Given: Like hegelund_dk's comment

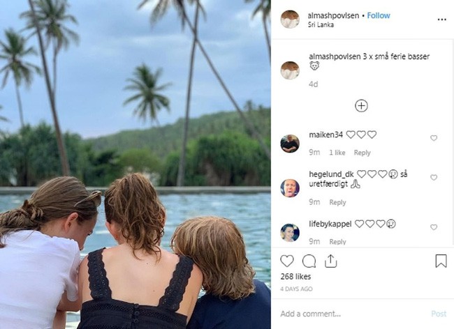Looking at the screenshot, I should pyautogui.click(x=434, y=178).
